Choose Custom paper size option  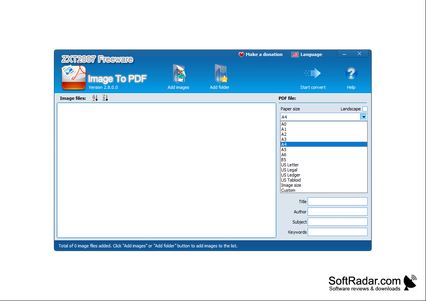tap(324, 190)
